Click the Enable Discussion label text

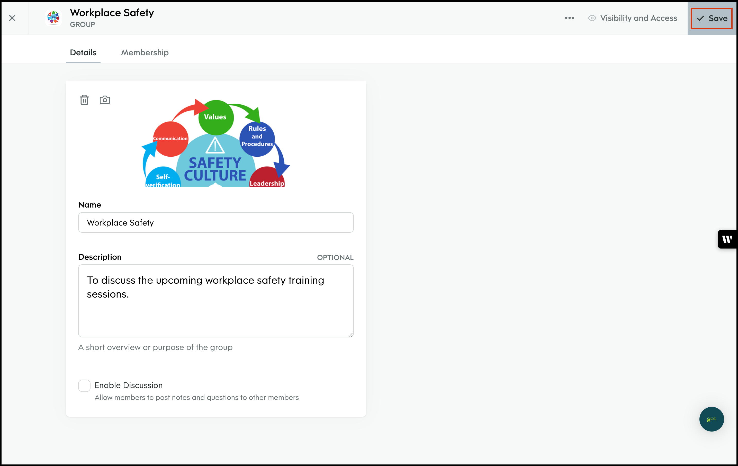128,385
